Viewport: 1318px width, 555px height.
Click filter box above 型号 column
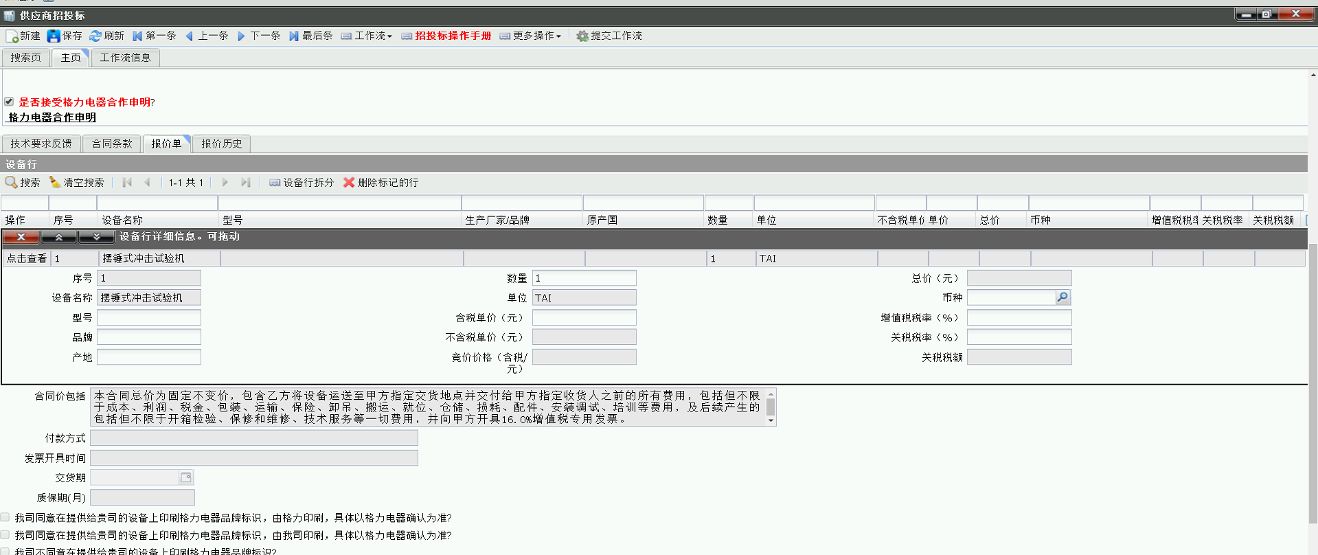(340, 203)
